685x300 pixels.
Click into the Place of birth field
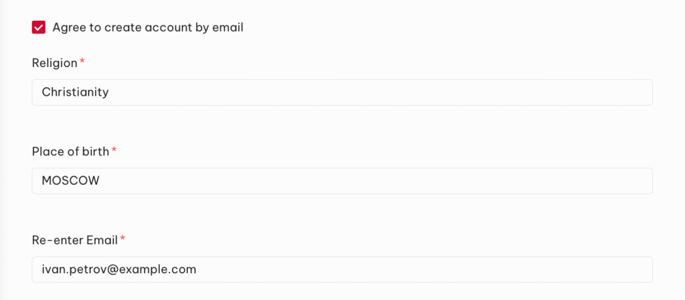(x=342, y=181)
